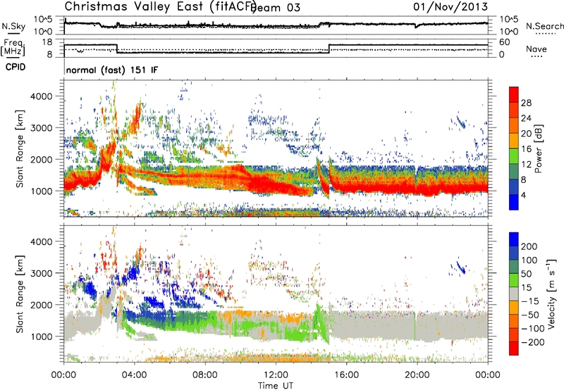Screen dimensions: 564x390
Task: Click the light green 12-16 dB power swatch
Action: point(514,156)
